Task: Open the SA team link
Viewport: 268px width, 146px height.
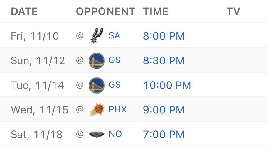Action: [114, 36]
